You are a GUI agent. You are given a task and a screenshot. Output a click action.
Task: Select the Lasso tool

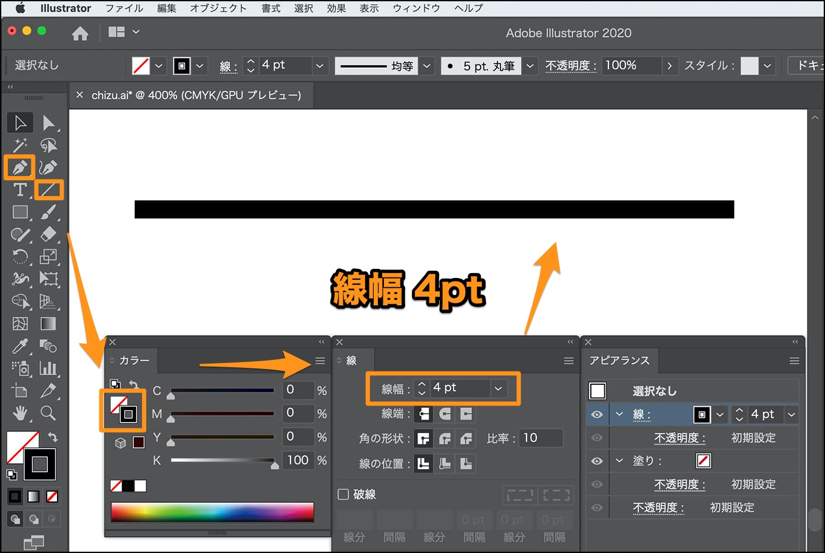[49, 145]
